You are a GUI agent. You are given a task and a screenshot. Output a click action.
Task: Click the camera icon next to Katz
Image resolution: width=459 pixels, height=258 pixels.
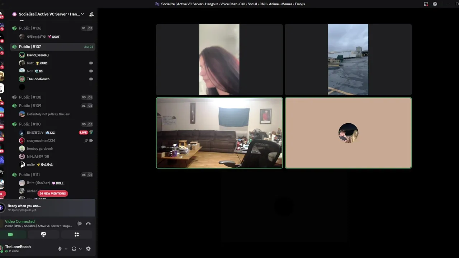tap(91, 63)
